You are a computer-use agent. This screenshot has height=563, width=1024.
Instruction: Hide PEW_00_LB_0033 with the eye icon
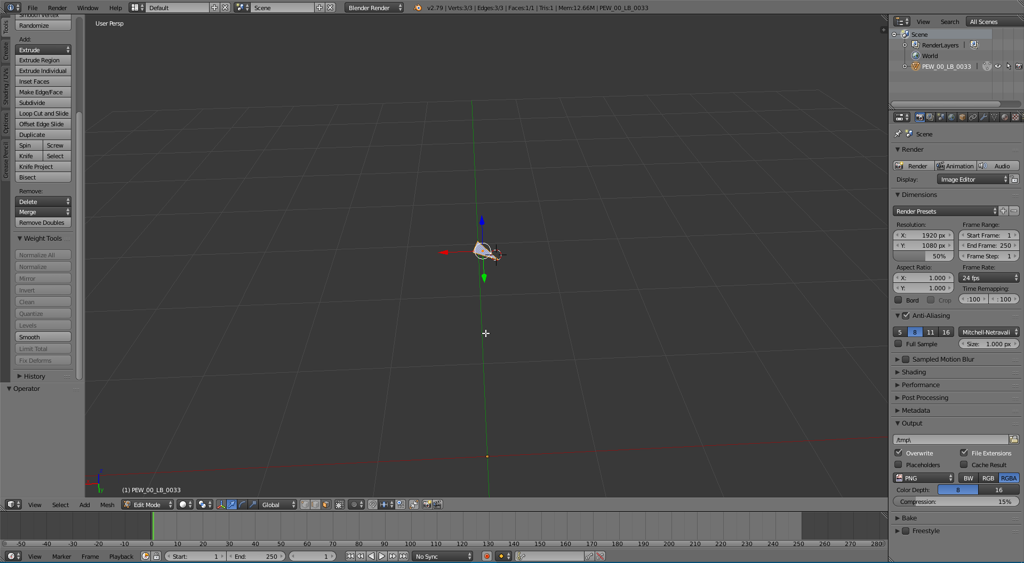click(x=998, y=67)
